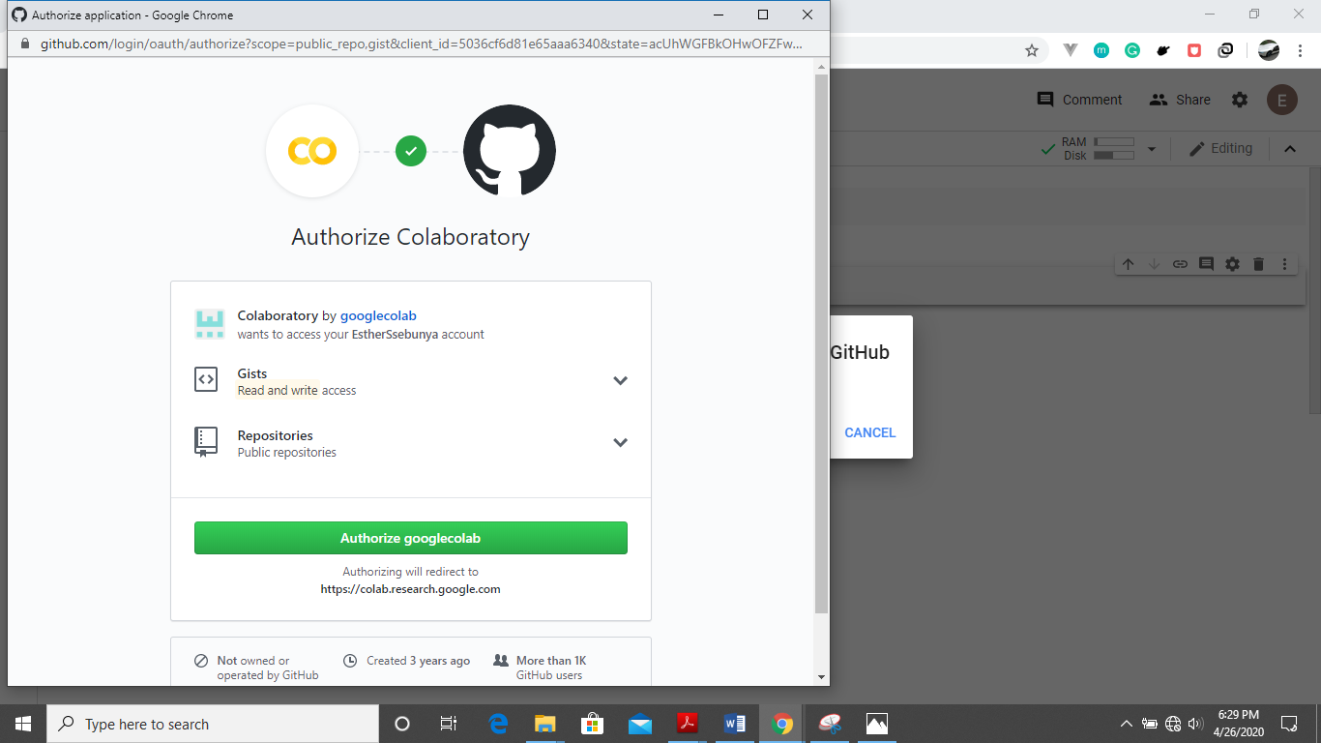Click the red Pocket extension icon
1321x743 pixels.
click(x=1194, y=50)
